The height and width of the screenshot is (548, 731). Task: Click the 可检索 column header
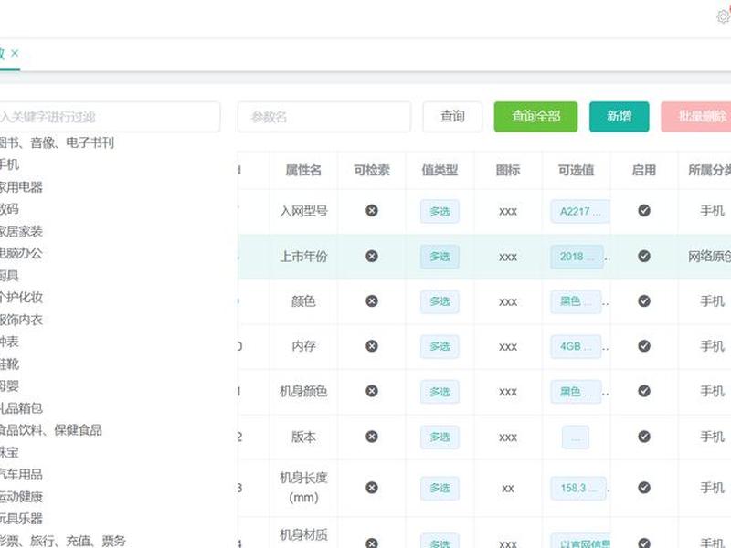pos(372,171)
